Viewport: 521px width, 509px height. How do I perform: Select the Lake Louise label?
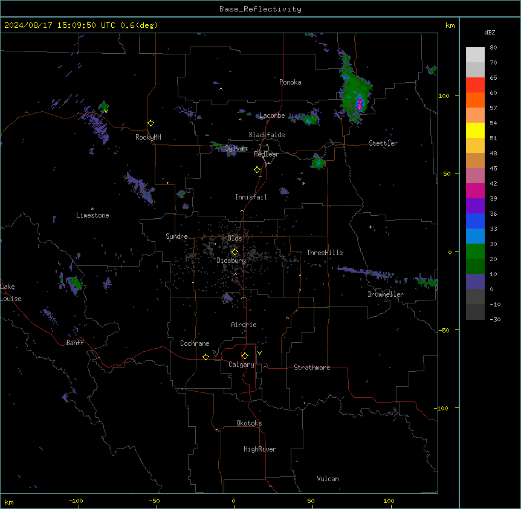(x=11, y=293)
